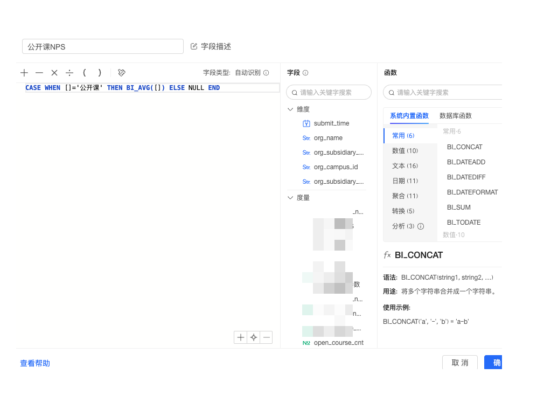The height and width of the screenshot is (395, 537).
Task: Insert plus operator into formula
Action: (x=24, y=73)
